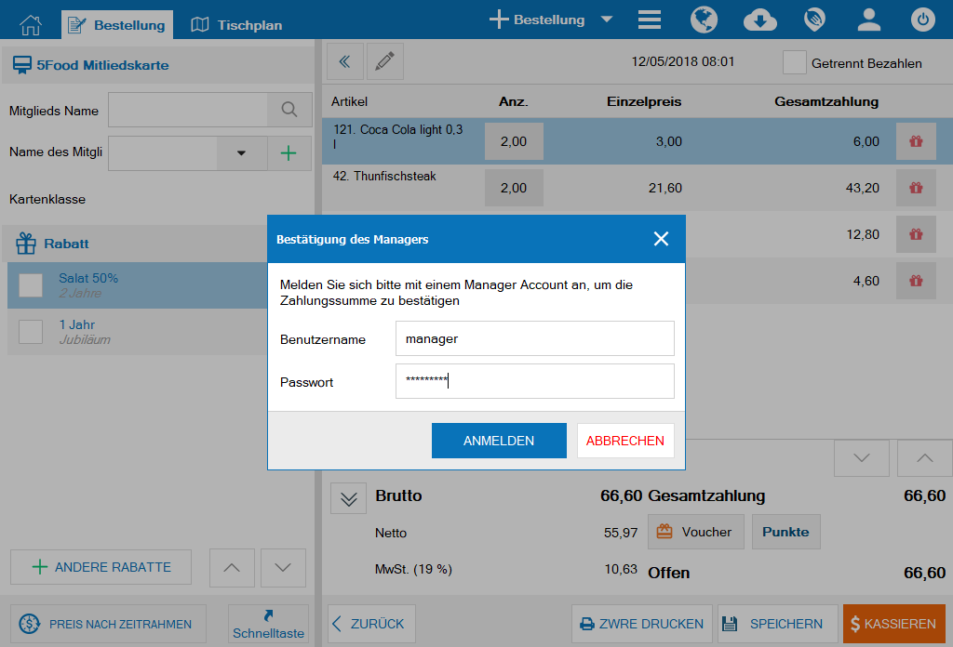Click the globe language icon

[x=703, y=20]
